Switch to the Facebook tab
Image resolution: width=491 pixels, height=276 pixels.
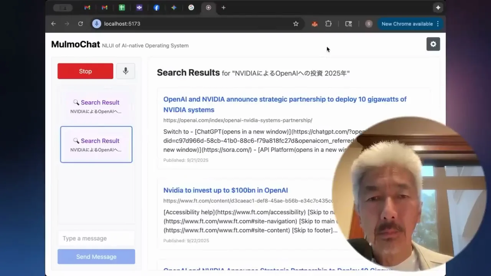157,8
